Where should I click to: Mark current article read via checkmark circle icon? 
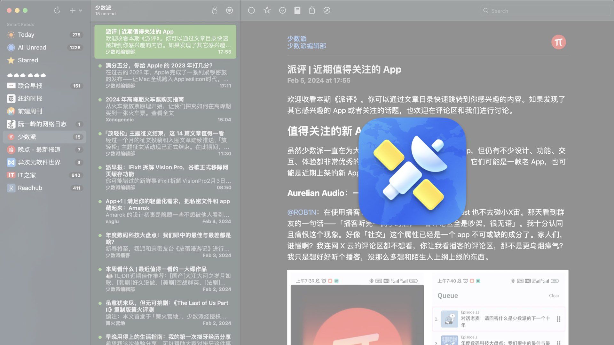pyautogui.click(x=282, y=11)
